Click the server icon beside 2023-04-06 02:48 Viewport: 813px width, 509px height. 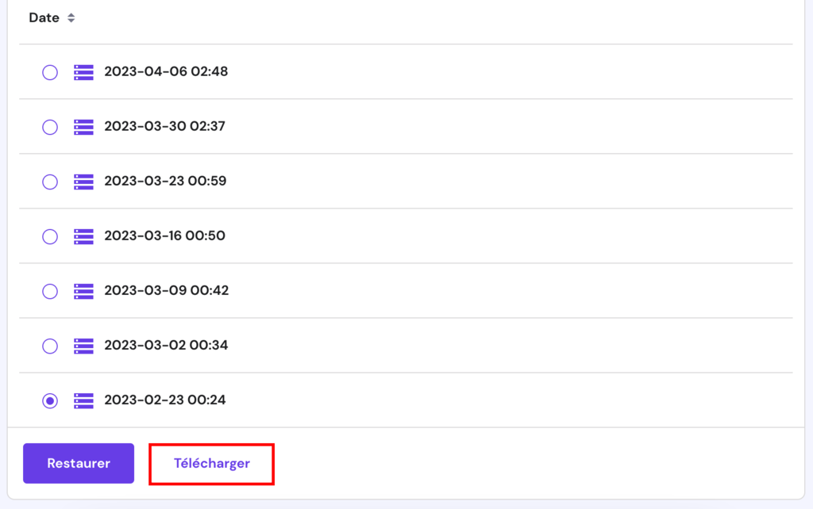83,71
